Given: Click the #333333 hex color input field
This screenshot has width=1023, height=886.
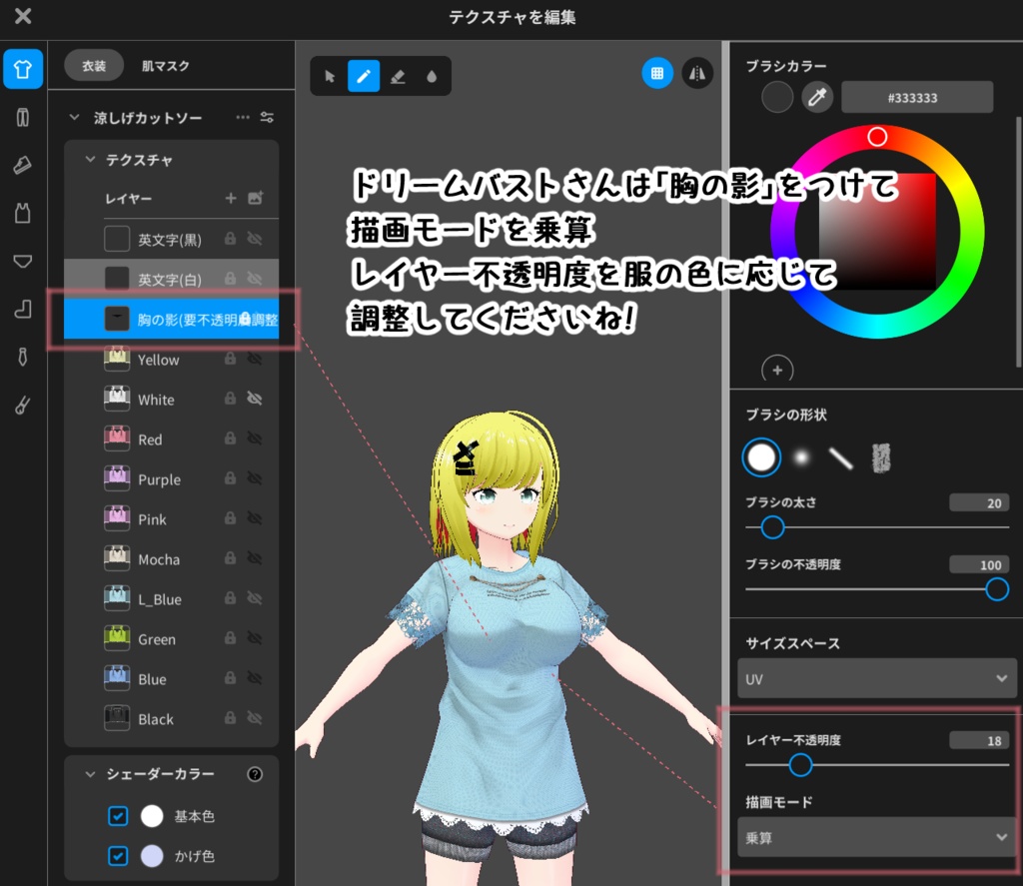Looking at the screenshot, I should (x=916, y=97).
